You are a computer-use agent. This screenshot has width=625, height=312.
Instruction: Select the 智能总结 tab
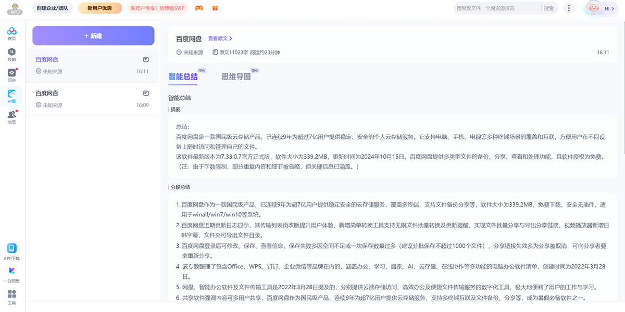click(183, 76)
